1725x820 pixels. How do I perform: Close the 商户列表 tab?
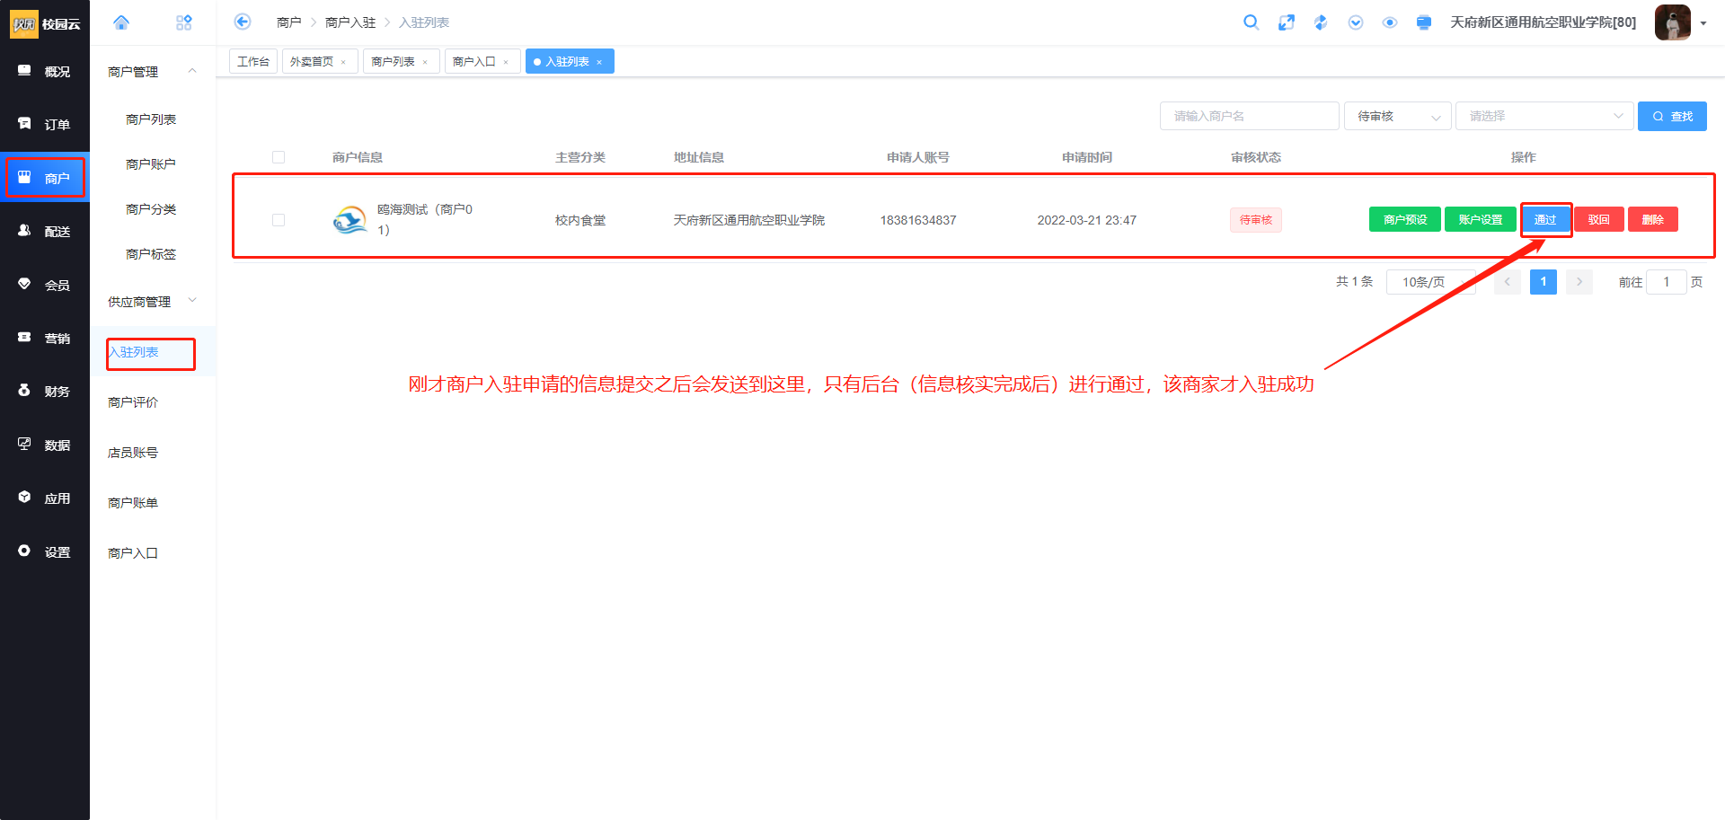pyautogui.click(x=425, y=62)
